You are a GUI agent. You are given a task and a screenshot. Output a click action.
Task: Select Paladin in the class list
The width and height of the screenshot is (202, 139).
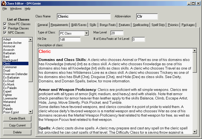click(x=16, y=109)
